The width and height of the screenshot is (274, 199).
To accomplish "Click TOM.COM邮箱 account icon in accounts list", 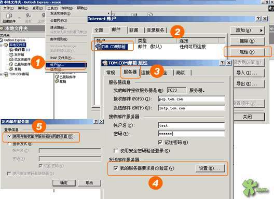I will pos(99,47).
